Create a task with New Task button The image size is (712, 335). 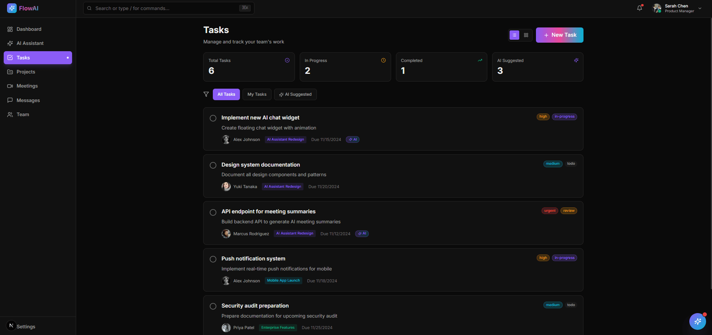(x=559, y=35)
